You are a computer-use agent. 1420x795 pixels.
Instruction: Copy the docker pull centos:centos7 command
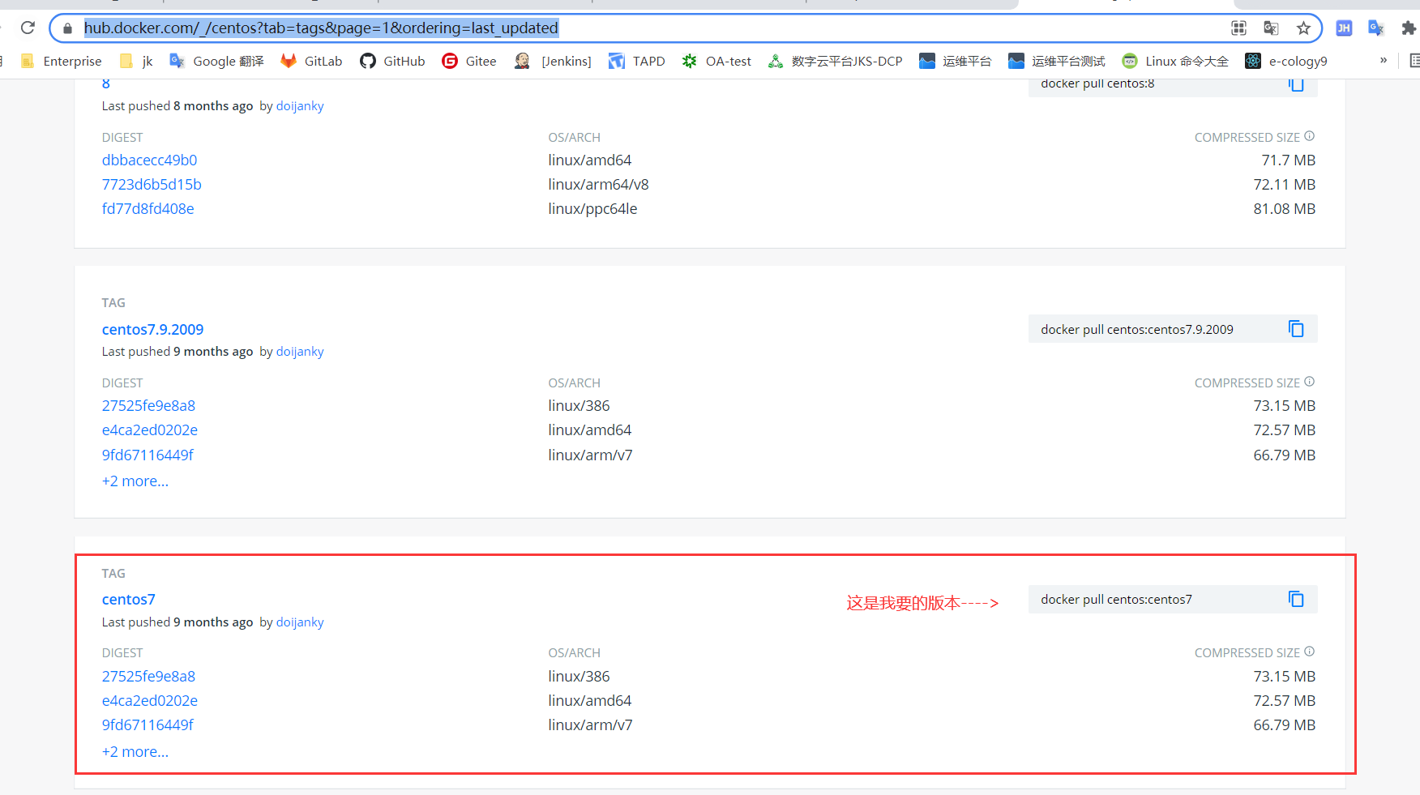click(1296, 600)
